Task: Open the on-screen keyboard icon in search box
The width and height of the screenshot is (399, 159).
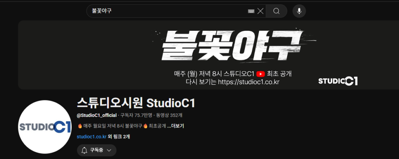Action: click(251, 11)
